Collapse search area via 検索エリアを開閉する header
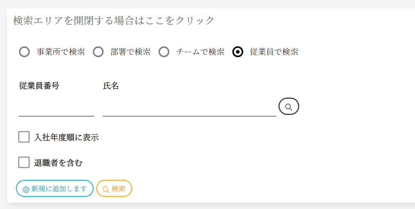This screenshot has width=415, height=209. pyautogui.click(x=113, y=20)
